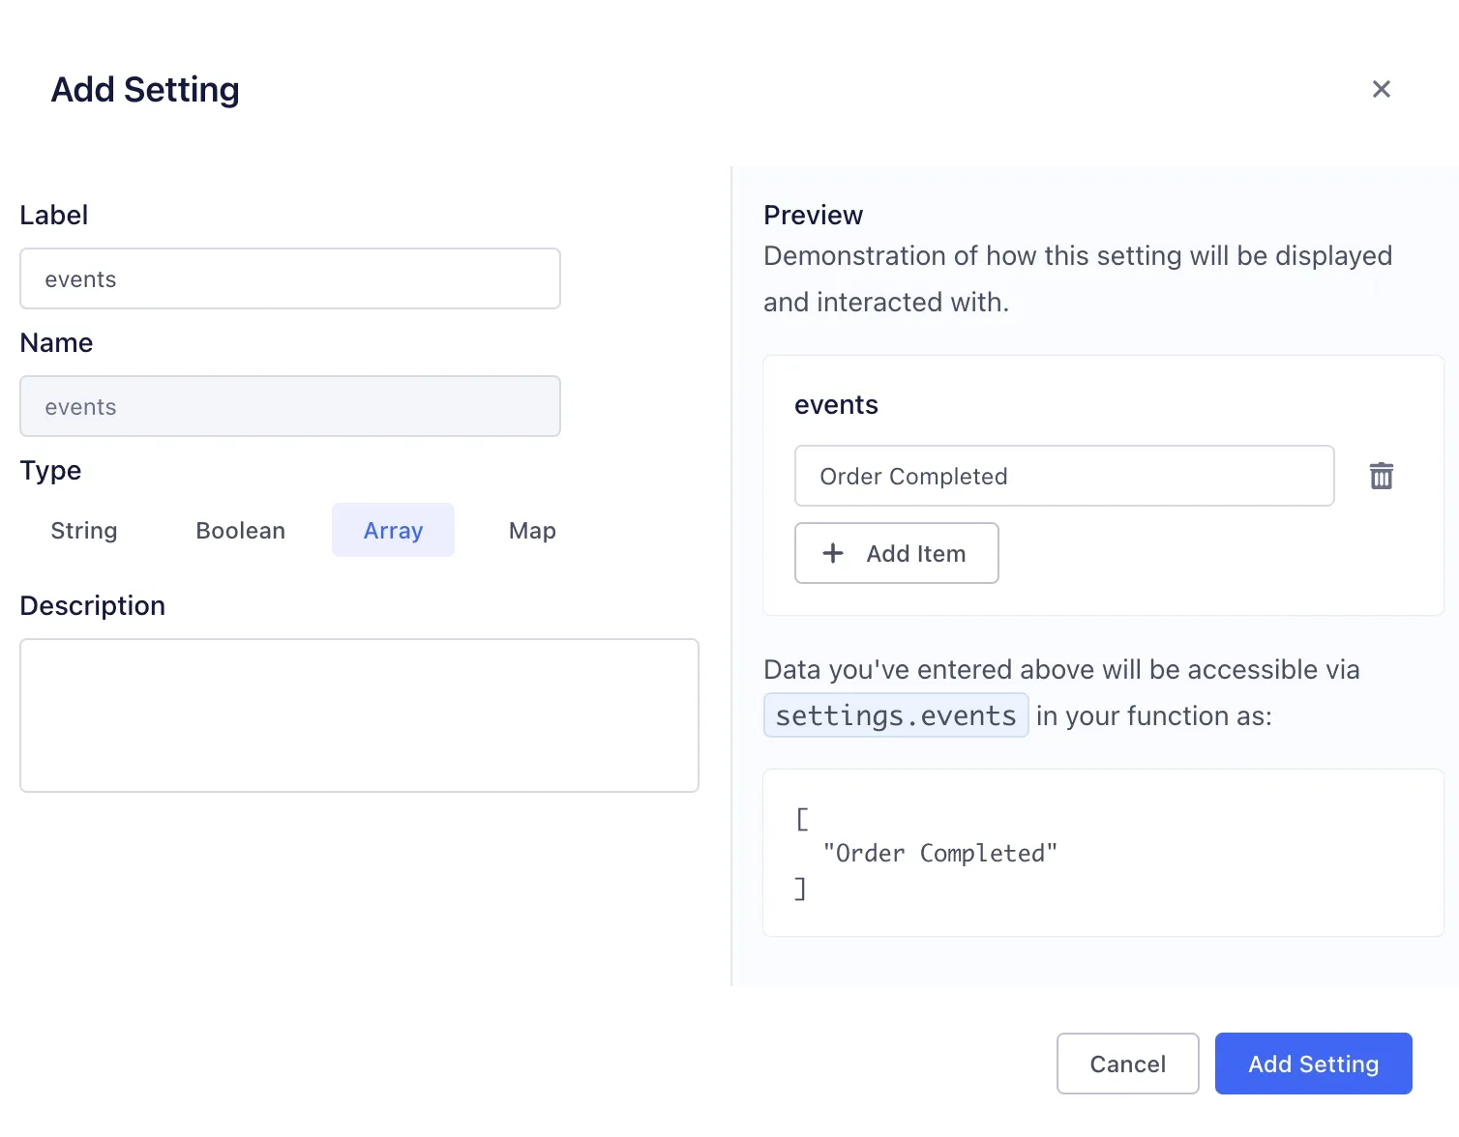Edit the Order Completed preview field
Screen dimensions: 1459x1137
[x=1064, y=476]
